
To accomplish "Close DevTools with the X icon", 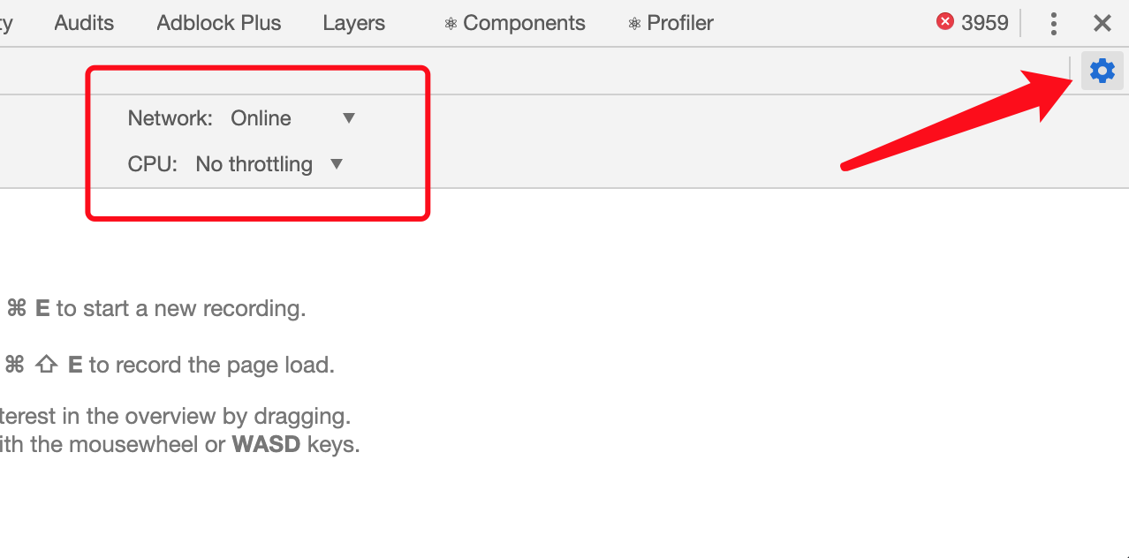I will point(1102,24).
